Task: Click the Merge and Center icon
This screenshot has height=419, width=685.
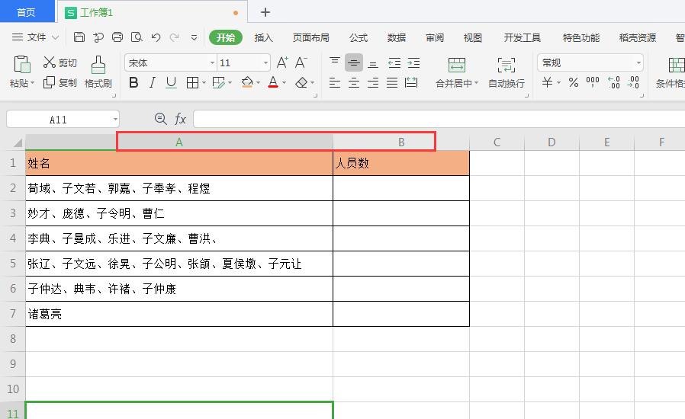Action: coord(457,65)
